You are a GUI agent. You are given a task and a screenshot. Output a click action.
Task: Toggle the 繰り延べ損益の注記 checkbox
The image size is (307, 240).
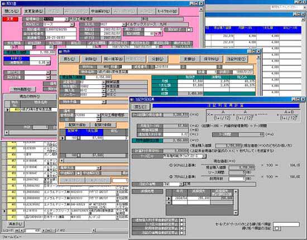(276, 228)
